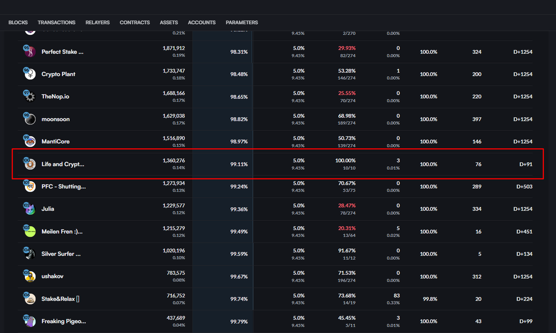The image size is (556, 333).
Task: Click the moonsoon validator avatar
Action: tap(30, 119)
